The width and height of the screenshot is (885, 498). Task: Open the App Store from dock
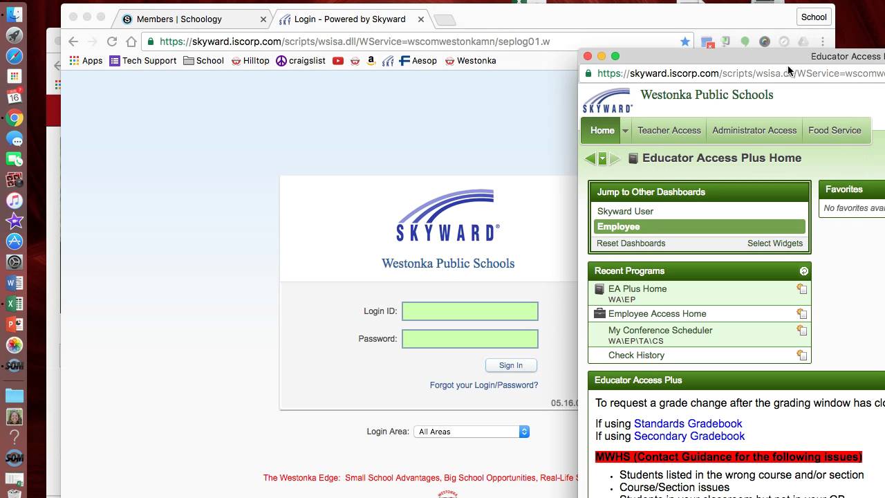coord(15,241)
